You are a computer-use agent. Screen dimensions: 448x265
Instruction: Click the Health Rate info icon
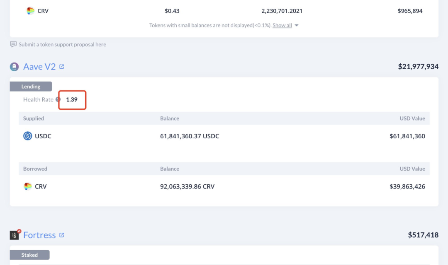tap(58, 99)
